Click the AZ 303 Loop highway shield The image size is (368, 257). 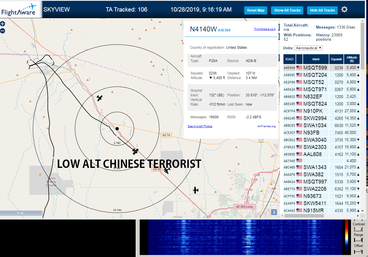pos(244,207)
